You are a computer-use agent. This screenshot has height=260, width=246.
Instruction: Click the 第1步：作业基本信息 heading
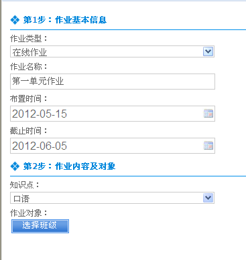click(x=65, y=20)
